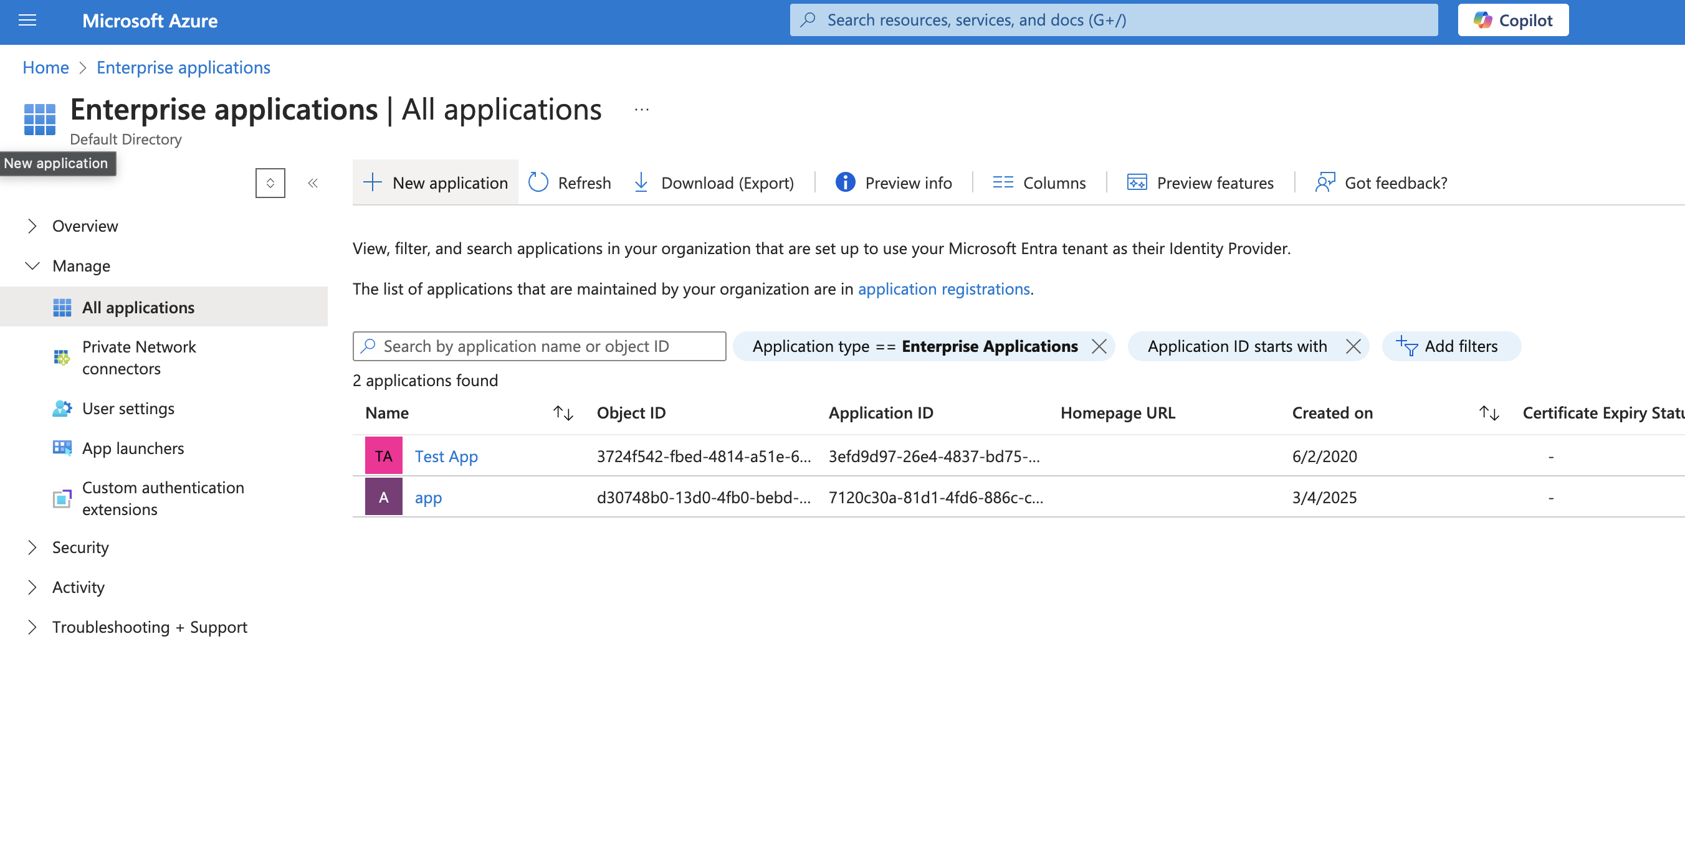Viewport: 1685px width, 847px height.
Task: Collapse the sidebar with double-chevron
Action: coord(313,183)
